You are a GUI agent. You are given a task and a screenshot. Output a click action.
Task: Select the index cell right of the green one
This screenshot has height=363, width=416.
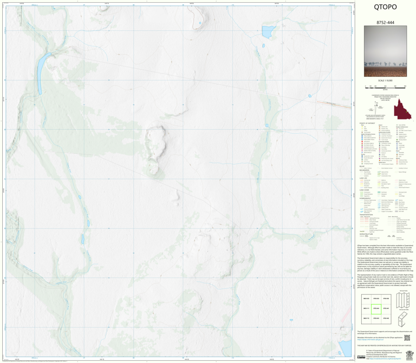[386, 309]
